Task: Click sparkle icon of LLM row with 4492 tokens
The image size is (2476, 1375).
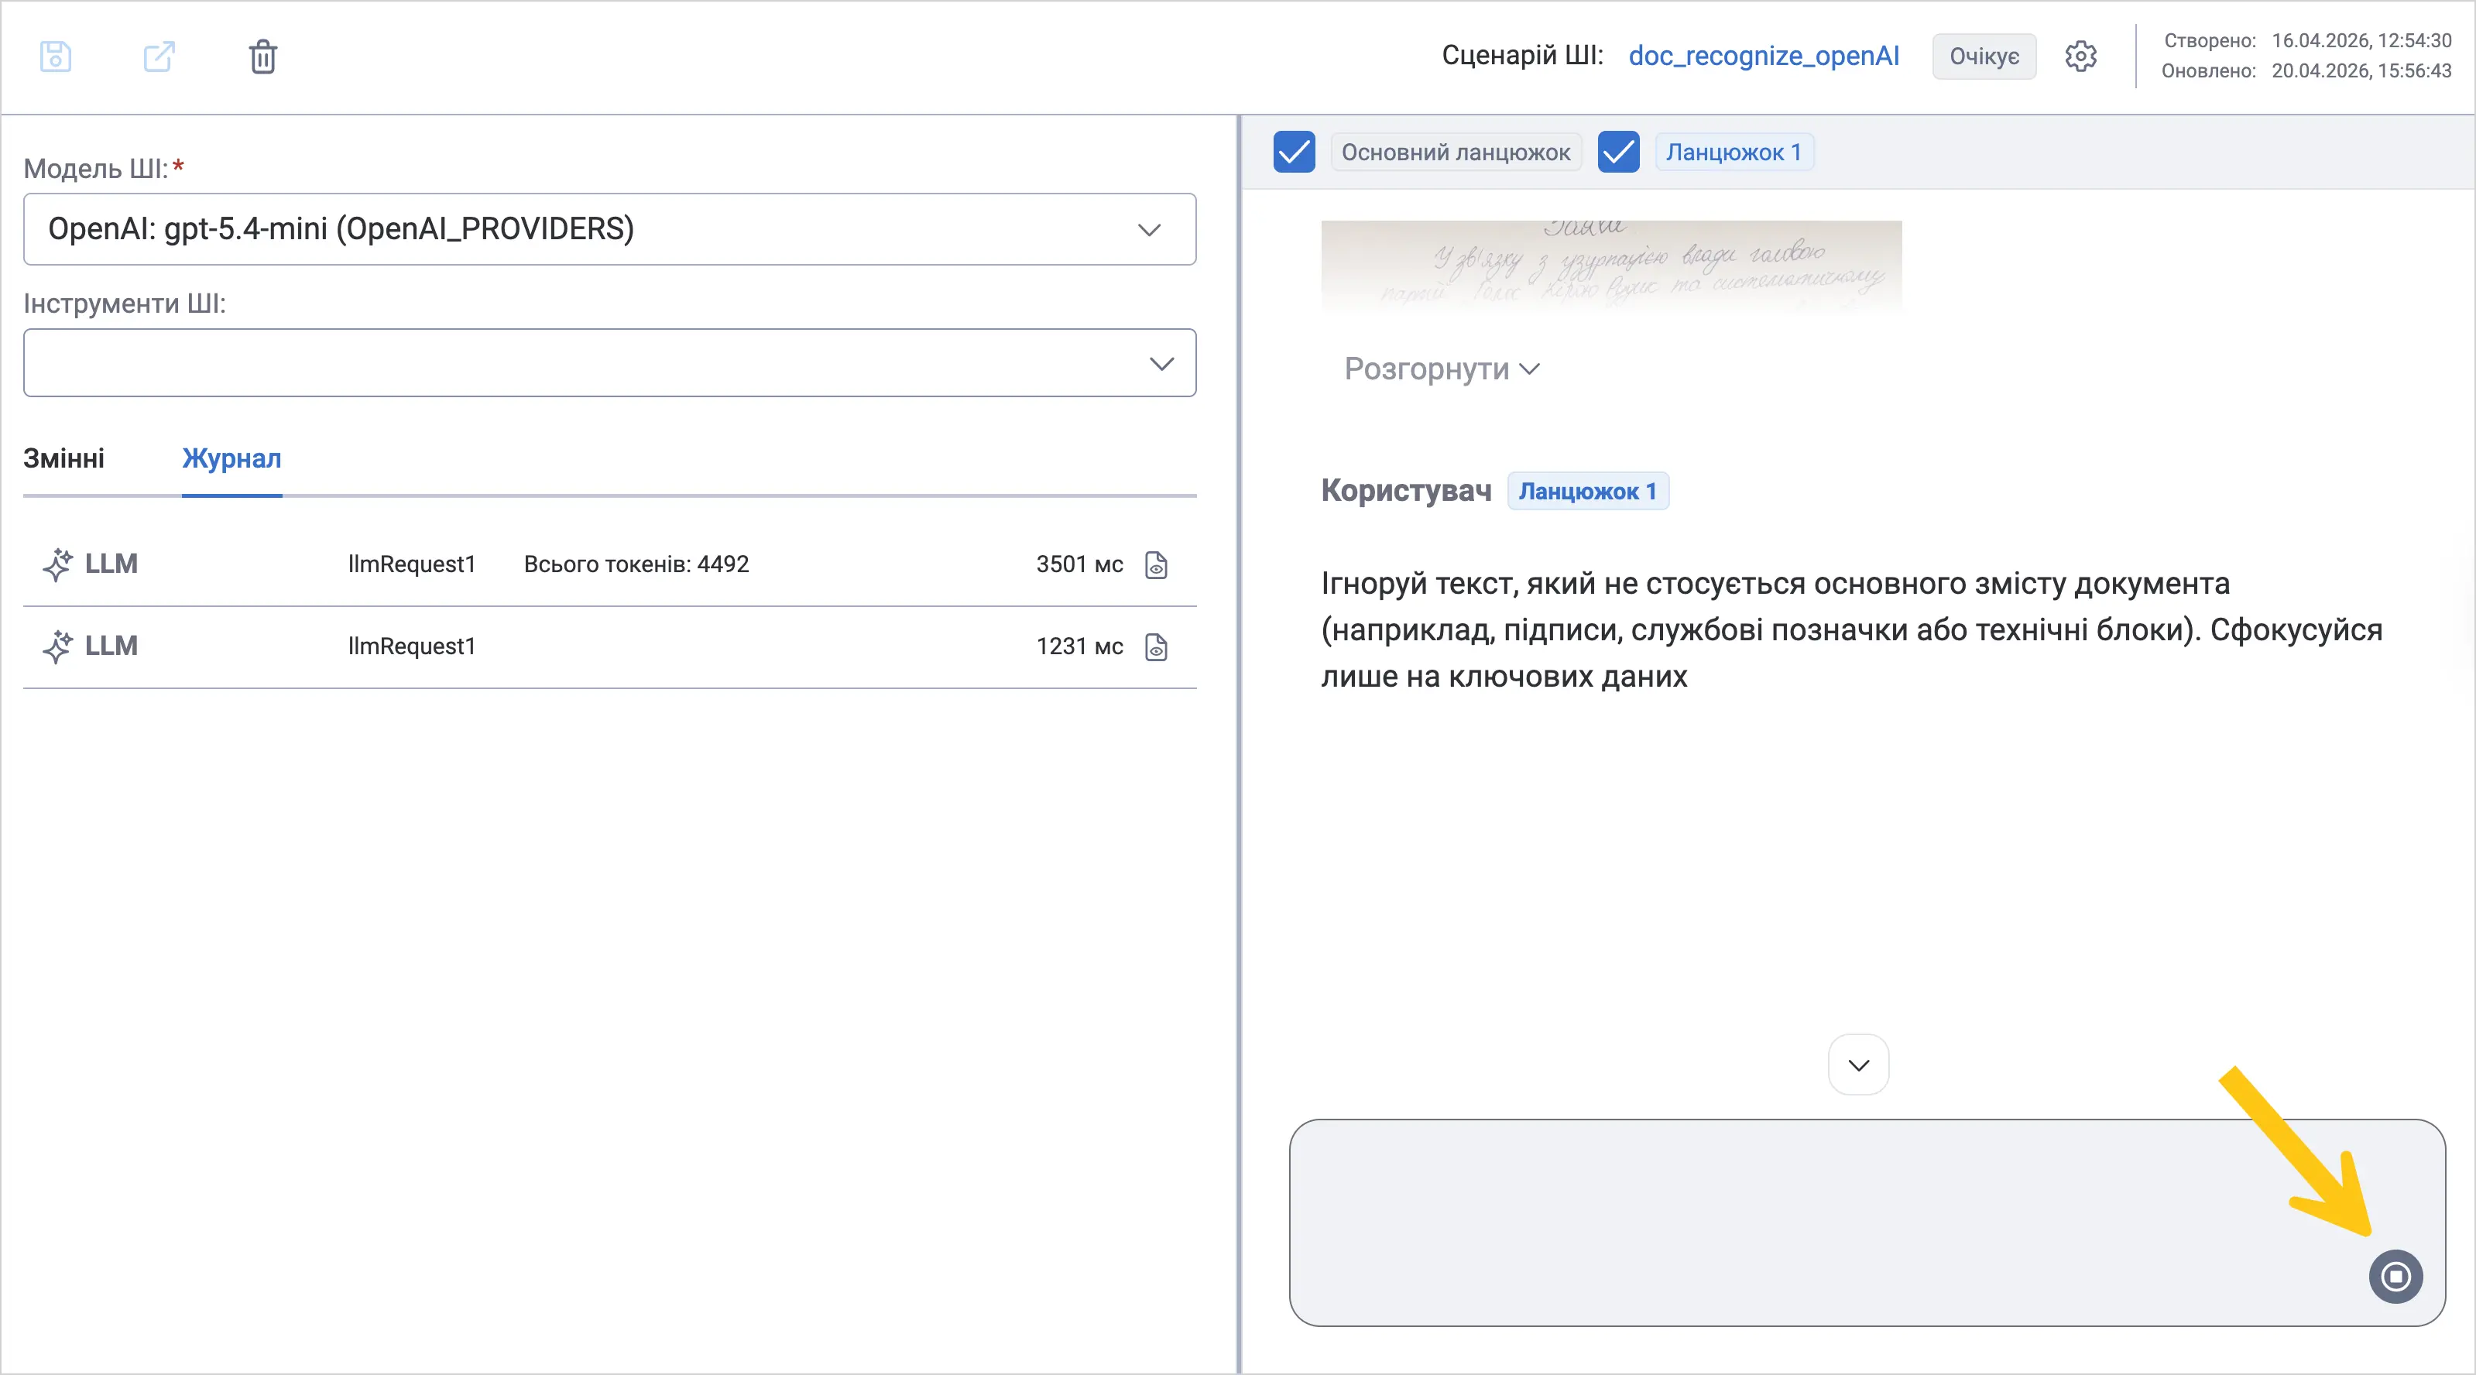Action: point(57,564)
